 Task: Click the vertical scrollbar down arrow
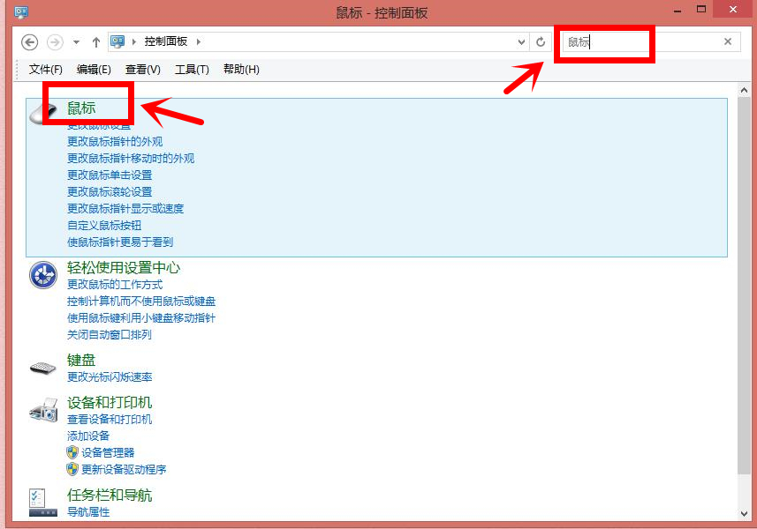click(746, 512)
